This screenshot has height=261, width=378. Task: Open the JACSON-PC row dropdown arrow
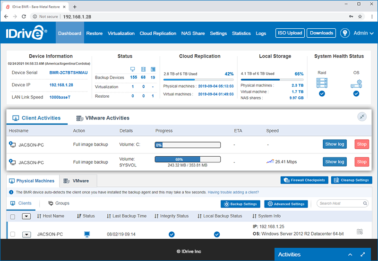[26, 234]
